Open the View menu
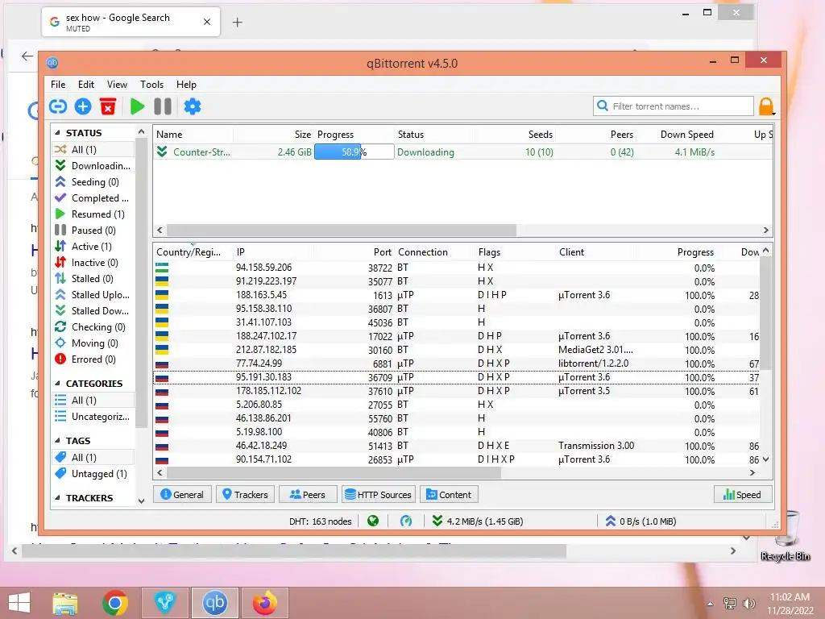The image size is (825, 619). point(117,84)
